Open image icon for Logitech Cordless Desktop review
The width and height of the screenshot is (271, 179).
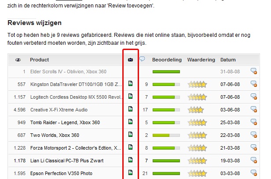(x=131, y=96)
